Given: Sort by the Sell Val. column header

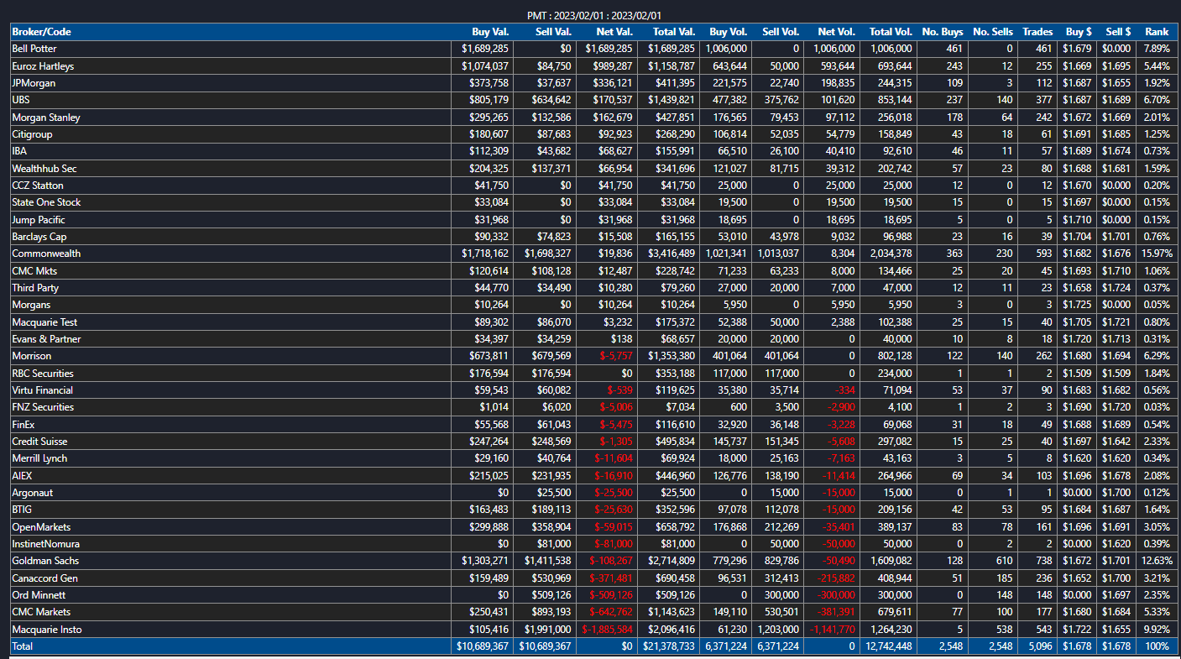Looking at the screenshot, I should 553,32.
